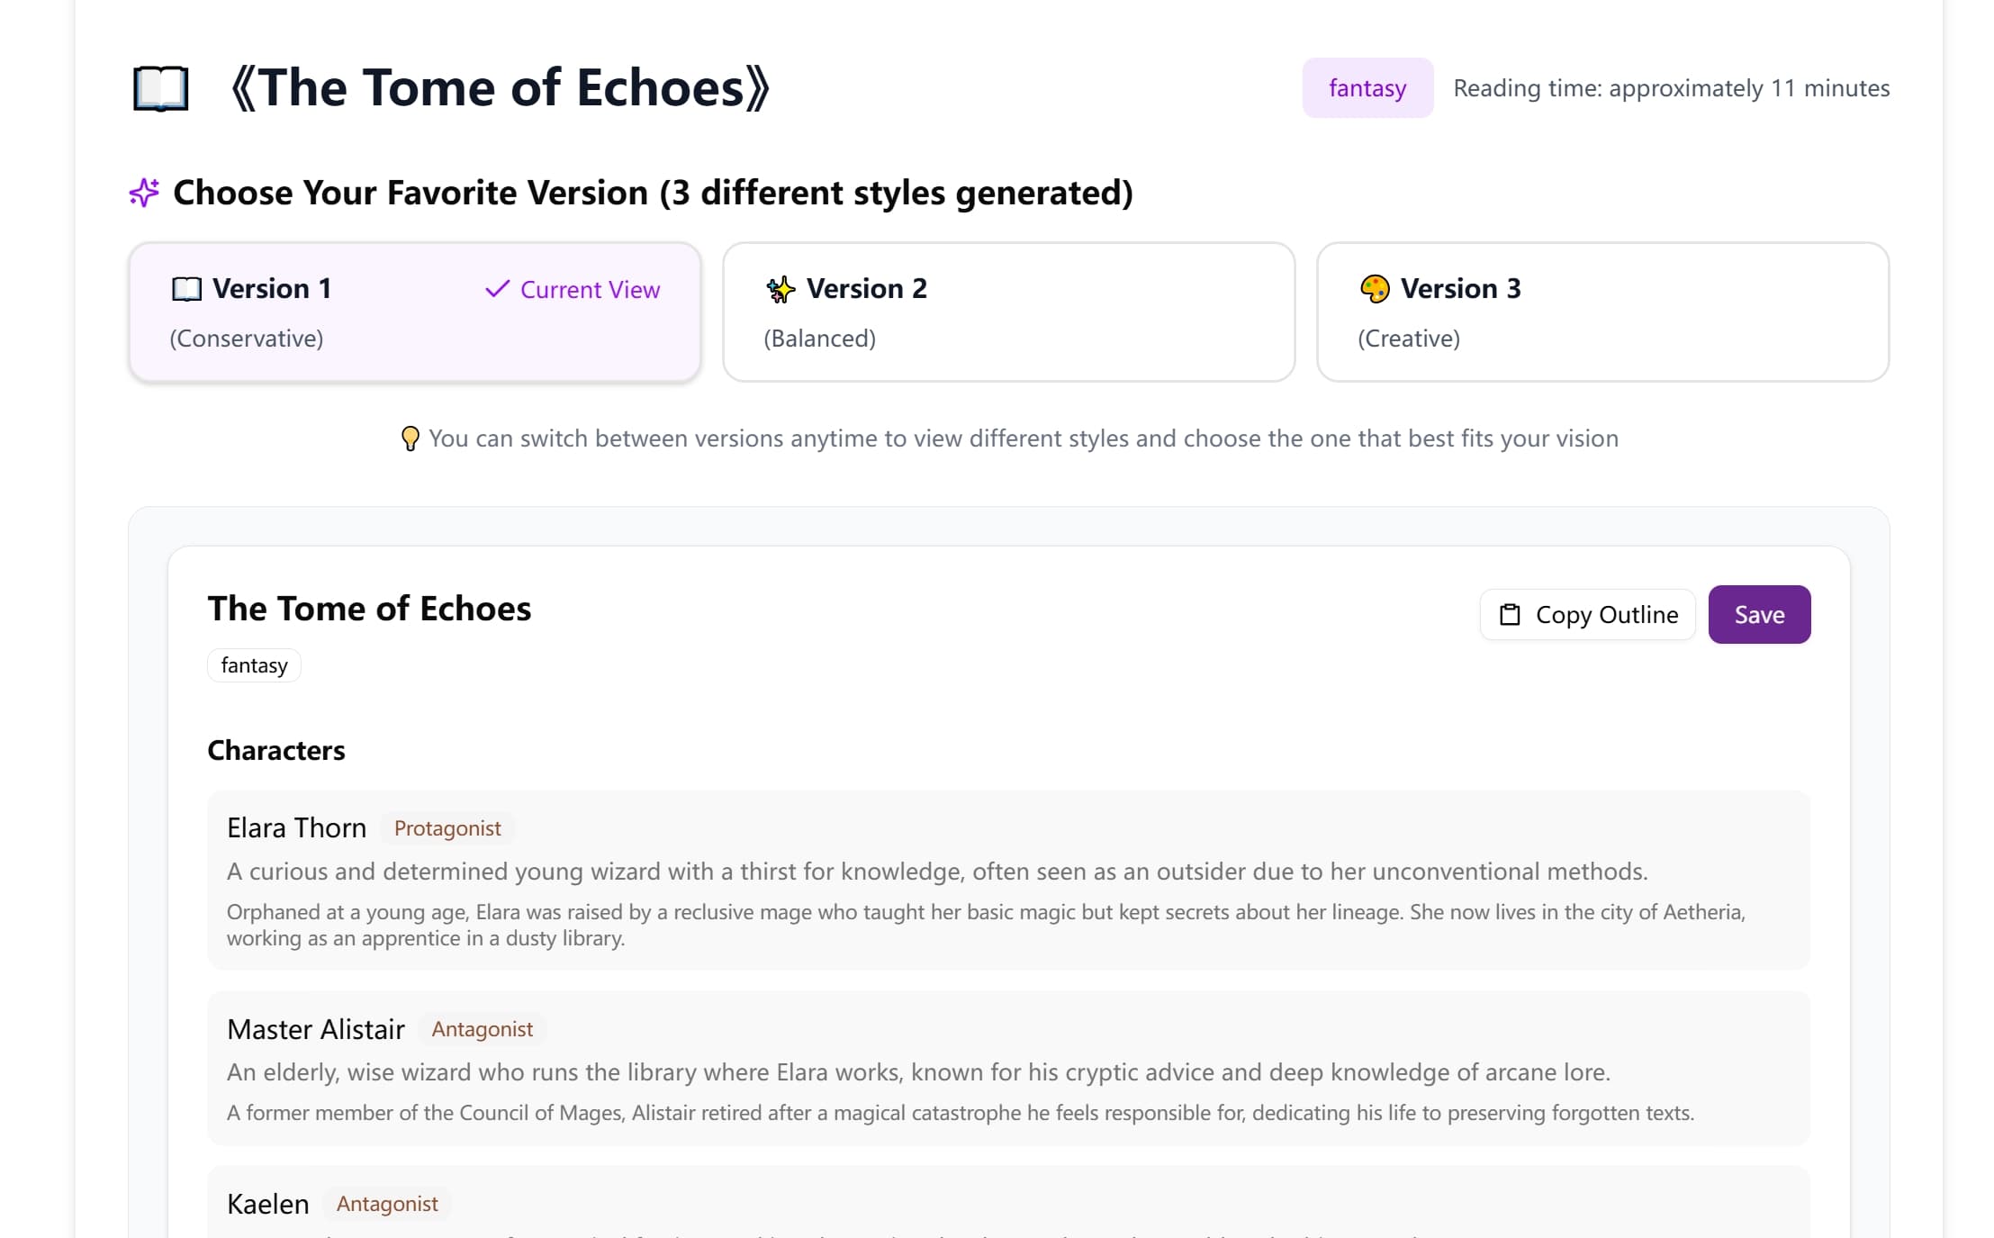Click the Copy Outline button
1994x1238 pixels.
point(1586,614)
